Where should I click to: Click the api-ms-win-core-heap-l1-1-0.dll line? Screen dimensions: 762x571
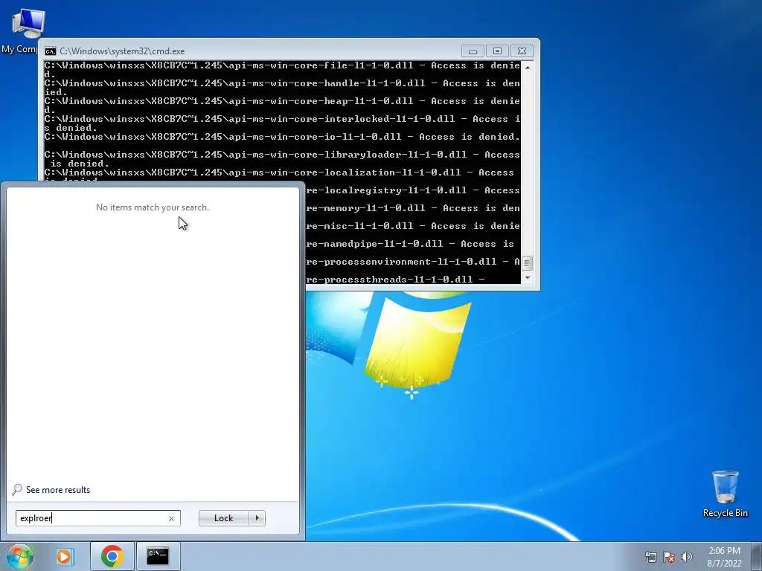tap(282, 101)
